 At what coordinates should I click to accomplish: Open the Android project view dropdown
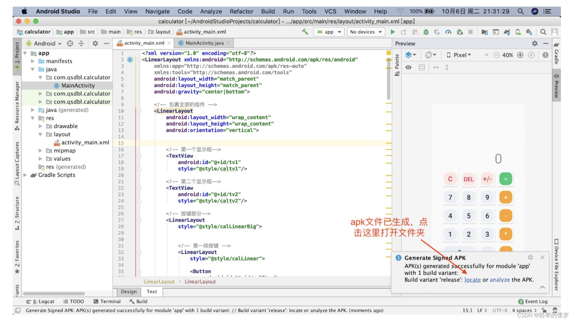44,43
